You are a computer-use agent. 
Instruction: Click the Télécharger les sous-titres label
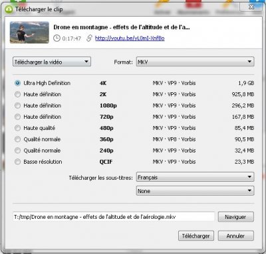(x=100, y=178)
